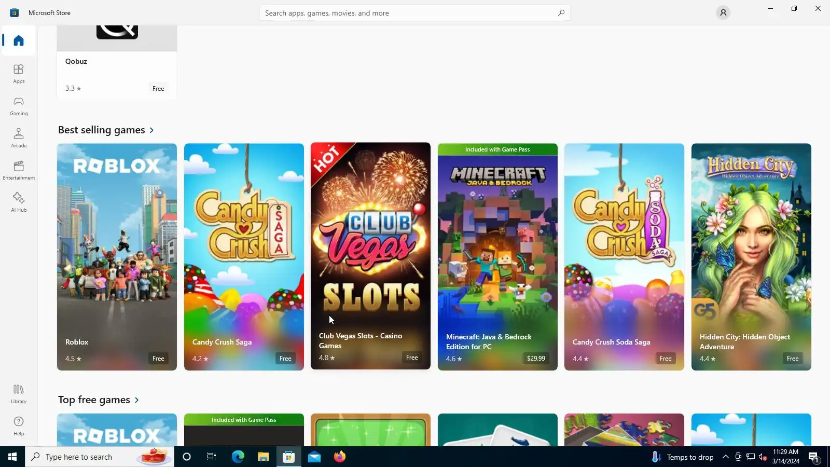Launch Microsoft Edge from taskbar

[x=238, y=457]
